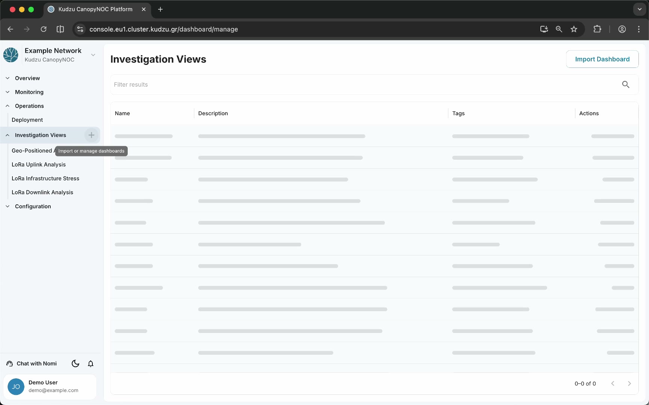Sort by the Name column header
Viewport: 649px width, 405px height.
point(122,113)
